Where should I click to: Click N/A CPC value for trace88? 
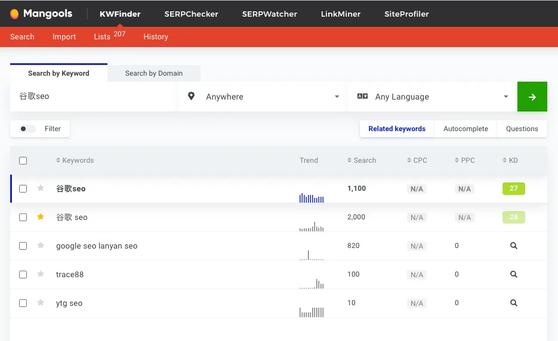click(x=417, y=274)
